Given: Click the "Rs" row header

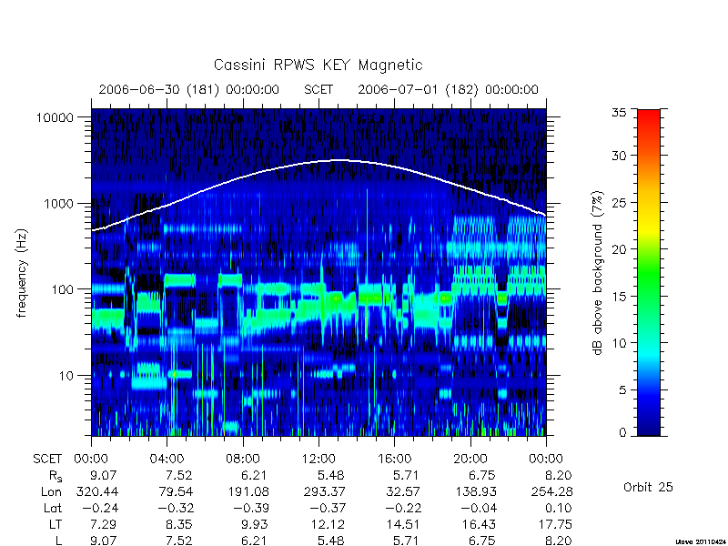Looking at the screenshot, I should (x=56, y=476).
